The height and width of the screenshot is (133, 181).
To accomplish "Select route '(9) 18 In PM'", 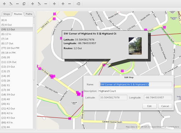I will [17, 53].
